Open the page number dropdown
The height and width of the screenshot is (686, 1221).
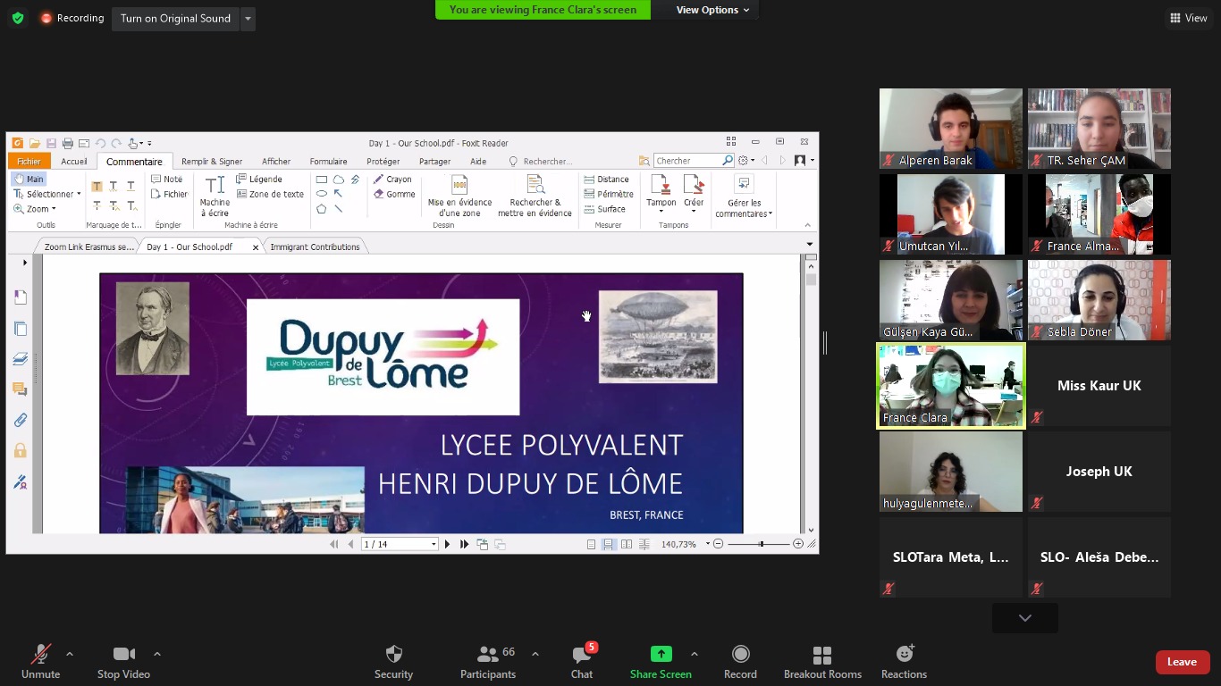434,544
